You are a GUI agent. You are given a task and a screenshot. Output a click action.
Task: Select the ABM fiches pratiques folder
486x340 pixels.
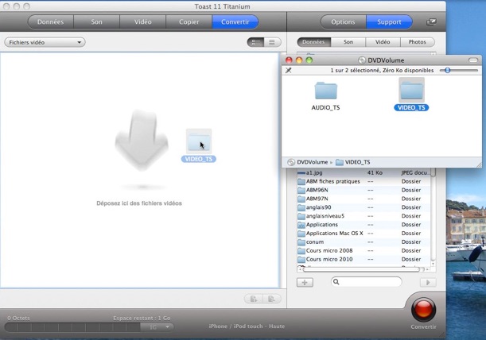(364, 181)
